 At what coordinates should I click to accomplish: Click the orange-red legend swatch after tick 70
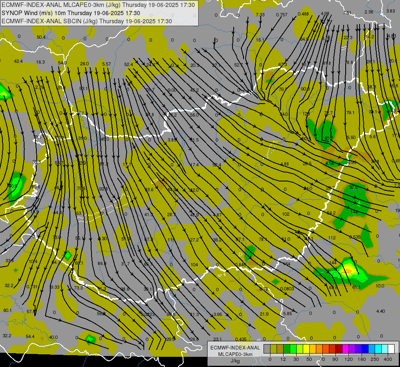326,349
